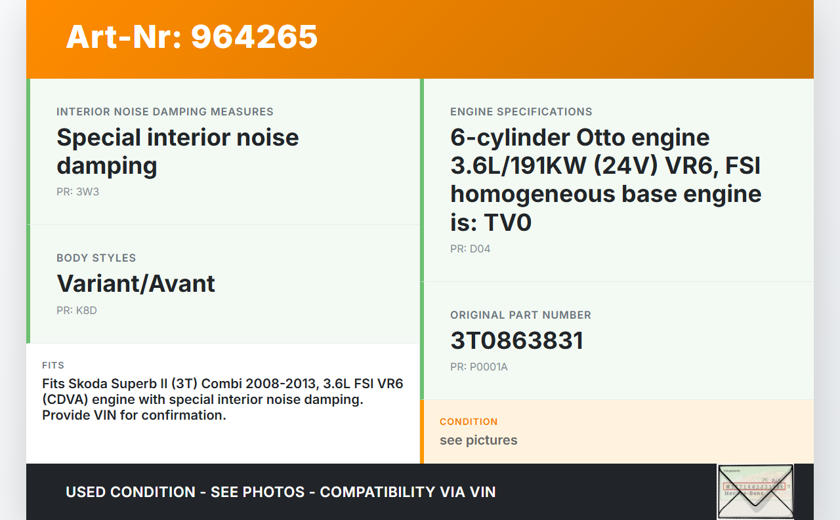The height and width of the screenshot is (520, 840).
Task: Click the orange Condition label
Action: 469,422
